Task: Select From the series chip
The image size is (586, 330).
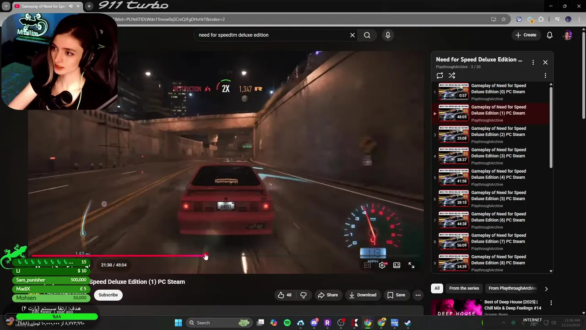Action: click(x=464, y=288)
